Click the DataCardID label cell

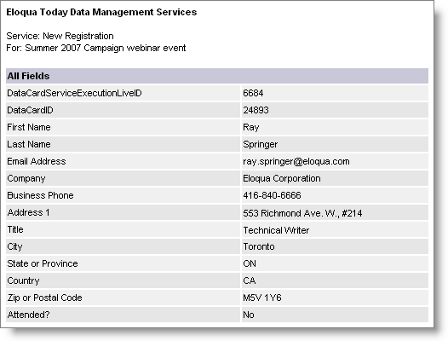(123, 110)
